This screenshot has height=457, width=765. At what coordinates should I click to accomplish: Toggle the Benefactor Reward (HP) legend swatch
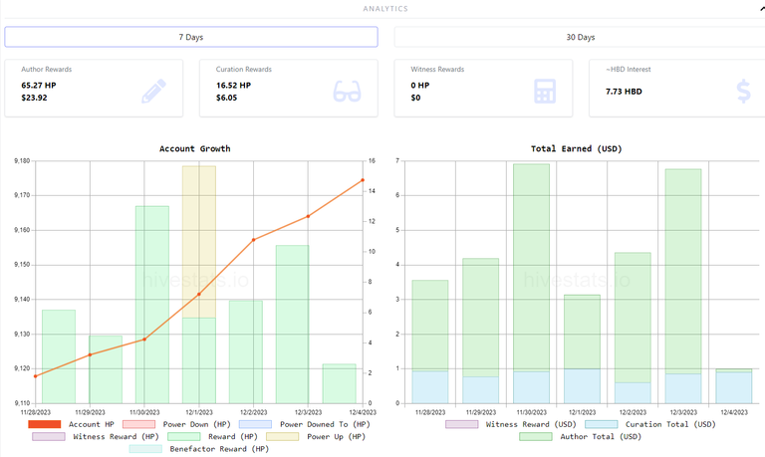tap(145, 449)
